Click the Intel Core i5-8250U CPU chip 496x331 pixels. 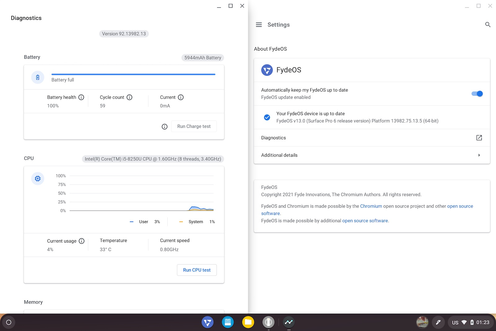pyautogui.click(x=153, y=159)
